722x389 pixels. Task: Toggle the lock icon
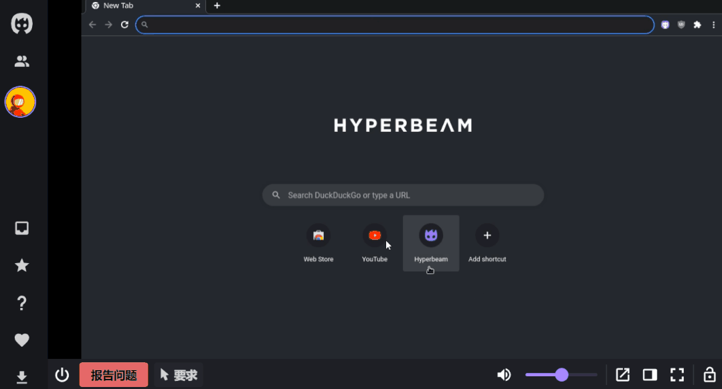709,375
